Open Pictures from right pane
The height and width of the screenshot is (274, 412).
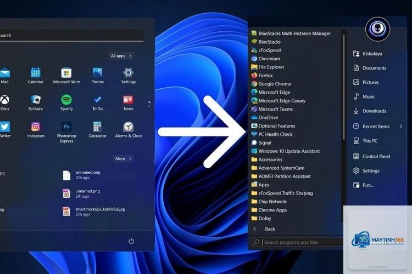[x=366, y=82]
